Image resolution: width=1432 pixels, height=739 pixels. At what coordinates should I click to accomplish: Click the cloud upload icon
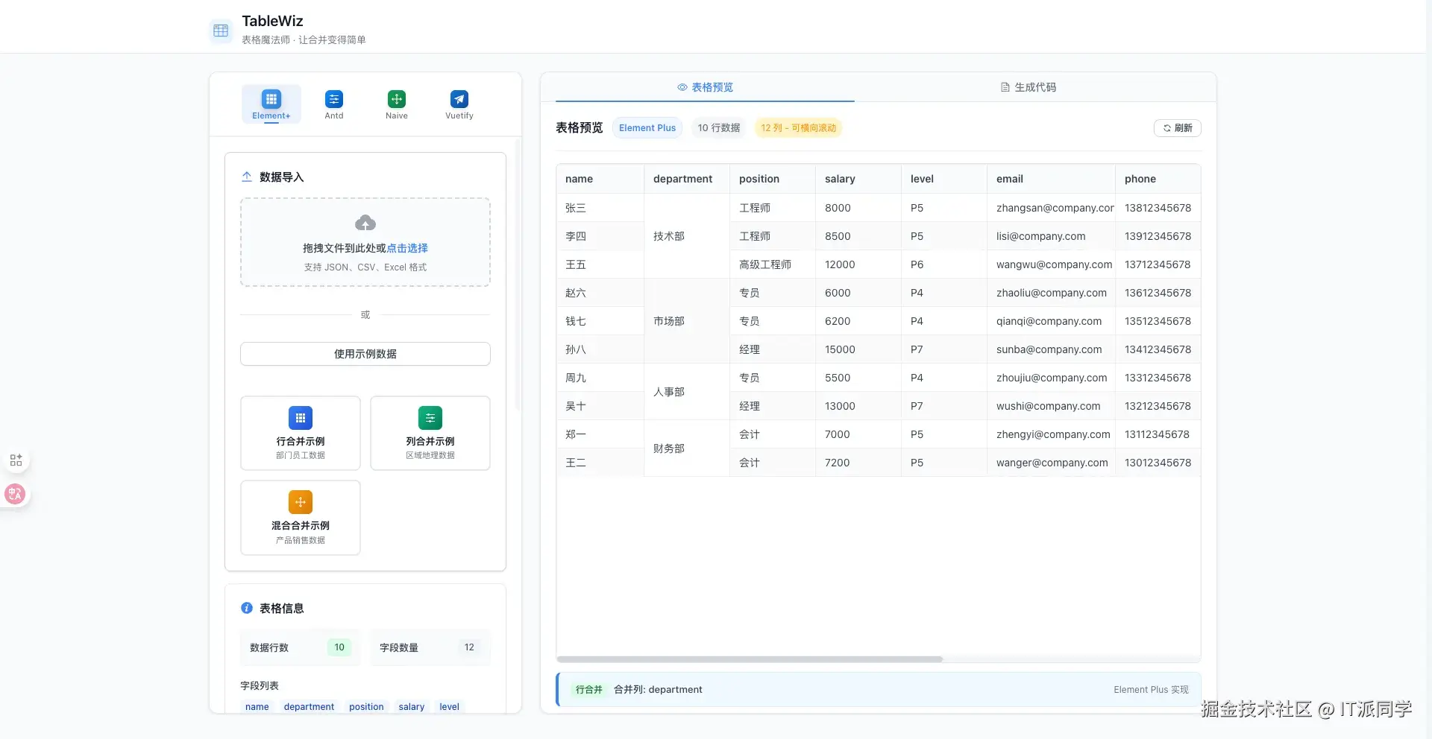coord(365,223)
